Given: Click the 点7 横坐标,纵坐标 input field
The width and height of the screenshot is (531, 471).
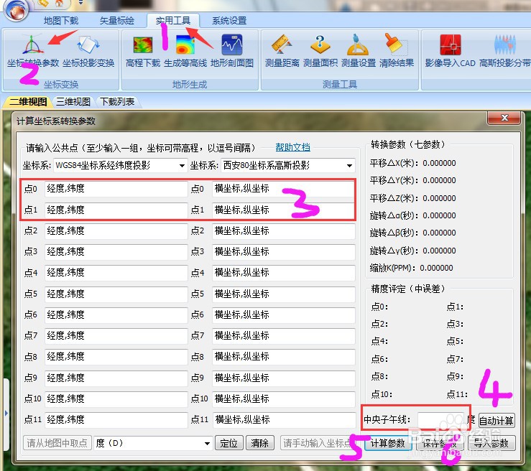Looking at the screenshot, I should 283,336.
